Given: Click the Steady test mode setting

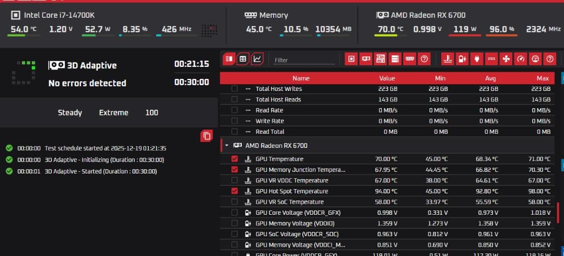Looking at the screenshot, I should tap(70, 113).
